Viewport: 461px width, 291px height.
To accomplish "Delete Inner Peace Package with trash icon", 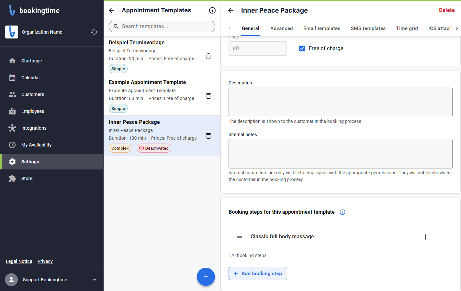I will coord(208,136).
